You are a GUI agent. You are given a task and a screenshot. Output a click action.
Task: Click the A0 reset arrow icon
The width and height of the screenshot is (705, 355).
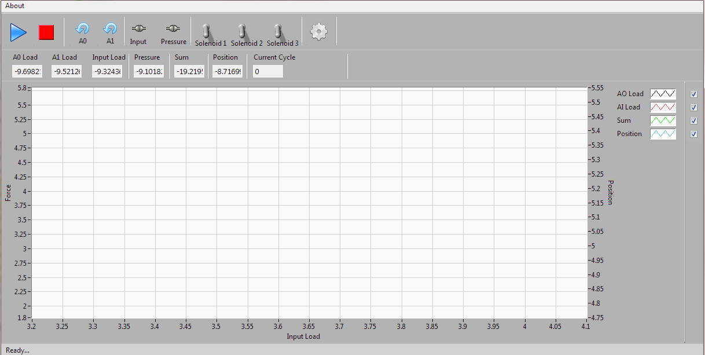(82, 28)
